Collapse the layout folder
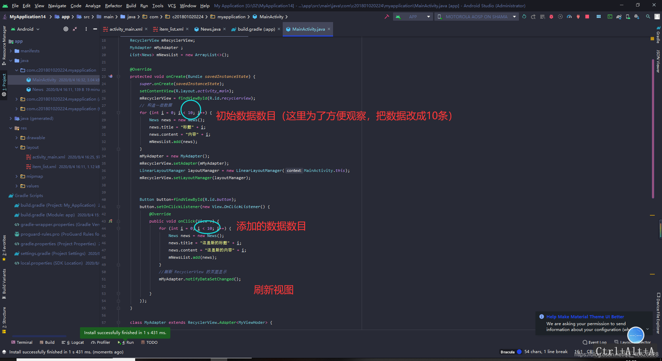 [17, 147]
